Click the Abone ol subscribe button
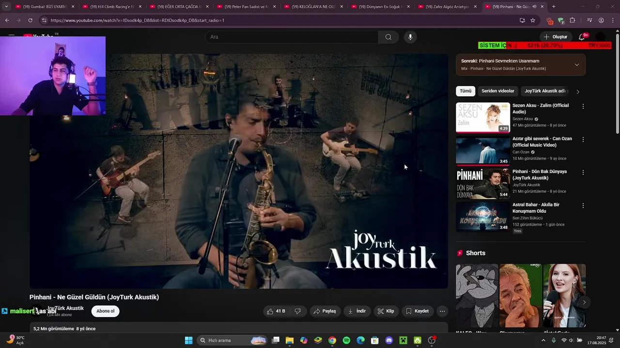Image resolution: width=620 pixels, height=348 pixels. point(105,311)
